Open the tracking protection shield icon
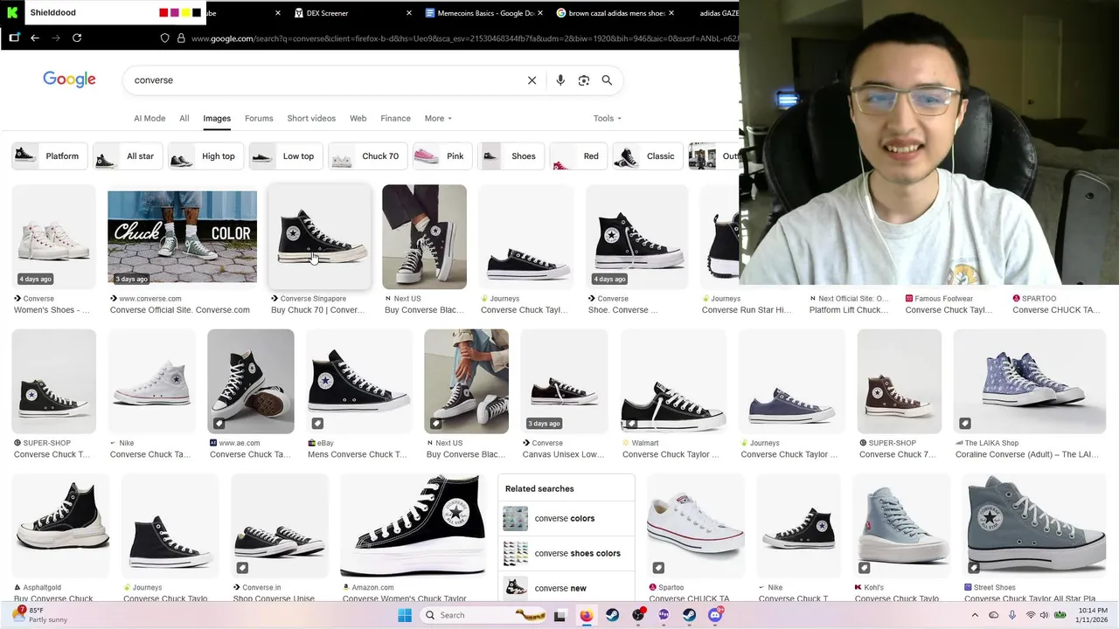Image resolution: width=1119 pixels, height=629 pixels. pyautogui.click(x=164, y=38)
